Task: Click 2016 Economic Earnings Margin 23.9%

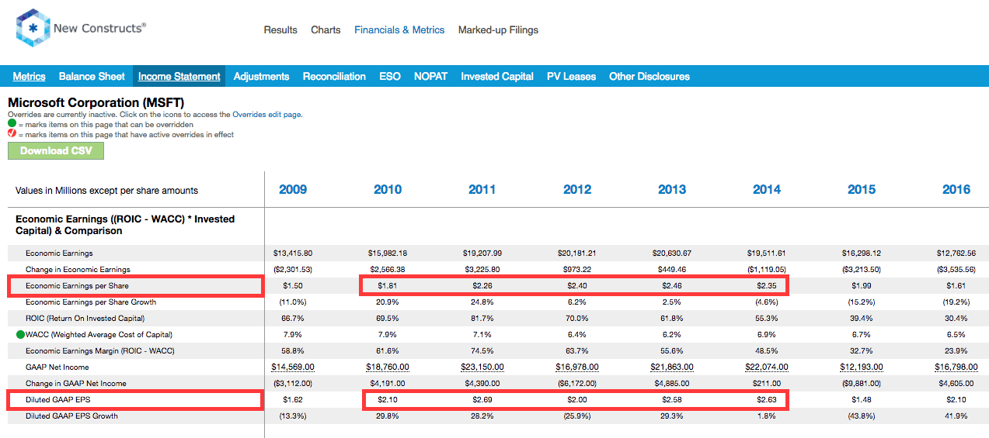Action: [956, 351]
